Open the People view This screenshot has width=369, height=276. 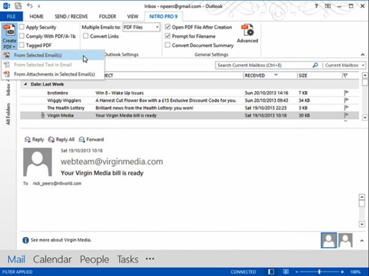click(x=94, y=259)
